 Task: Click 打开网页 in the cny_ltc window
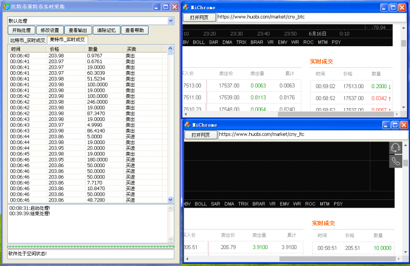201,135
